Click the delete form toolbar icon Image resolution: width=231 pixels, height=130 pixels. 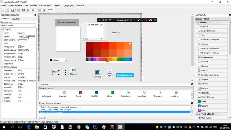coord(44,10)
